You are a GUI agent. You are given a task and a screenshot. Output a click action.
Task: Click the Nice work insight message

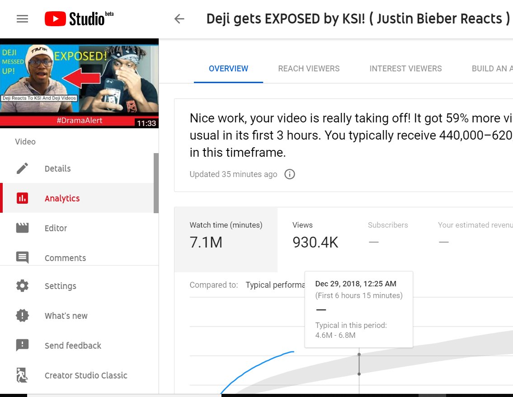[351, 135]
